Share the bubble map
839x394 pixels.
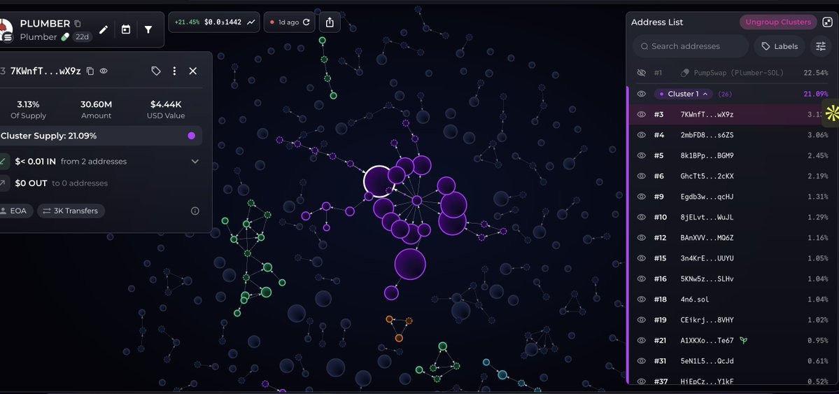[330, 22]
